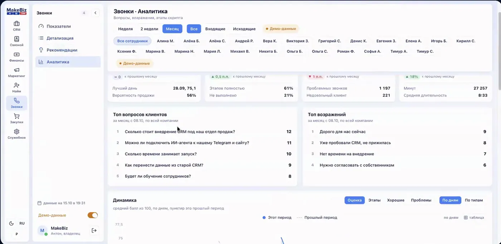Click the objection "Дорого для нас сейчас"
The width and height of the screenshot is (501, 244).
coord(342,132)
